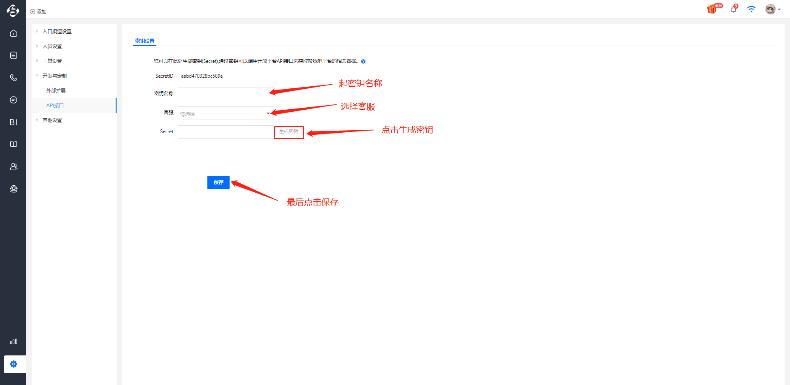
Task: Open the BI reports sidebar icon
Action: click(14, 122)
